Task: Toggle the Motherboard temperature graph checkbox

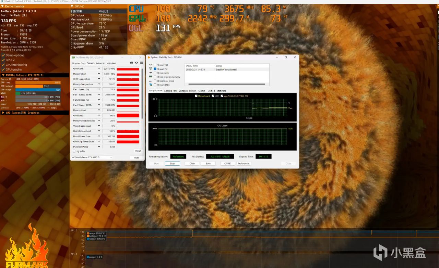Action: (x=196, y=96)
